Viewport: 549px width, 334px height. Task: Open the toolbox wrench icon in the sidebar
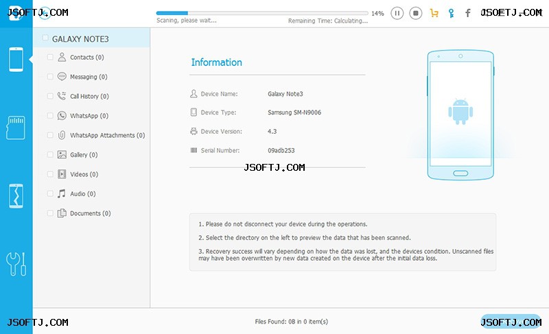[16, 264]
